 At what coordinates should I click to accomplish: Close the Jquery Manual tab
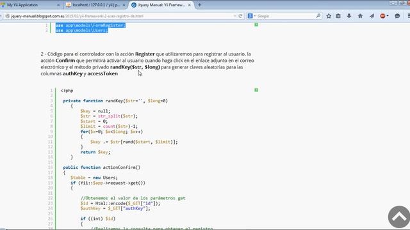click(x=190, y=5)
